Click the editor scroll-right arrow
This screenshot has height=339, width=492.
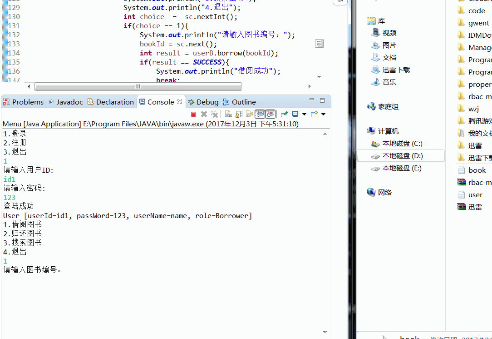coord(310,86)
